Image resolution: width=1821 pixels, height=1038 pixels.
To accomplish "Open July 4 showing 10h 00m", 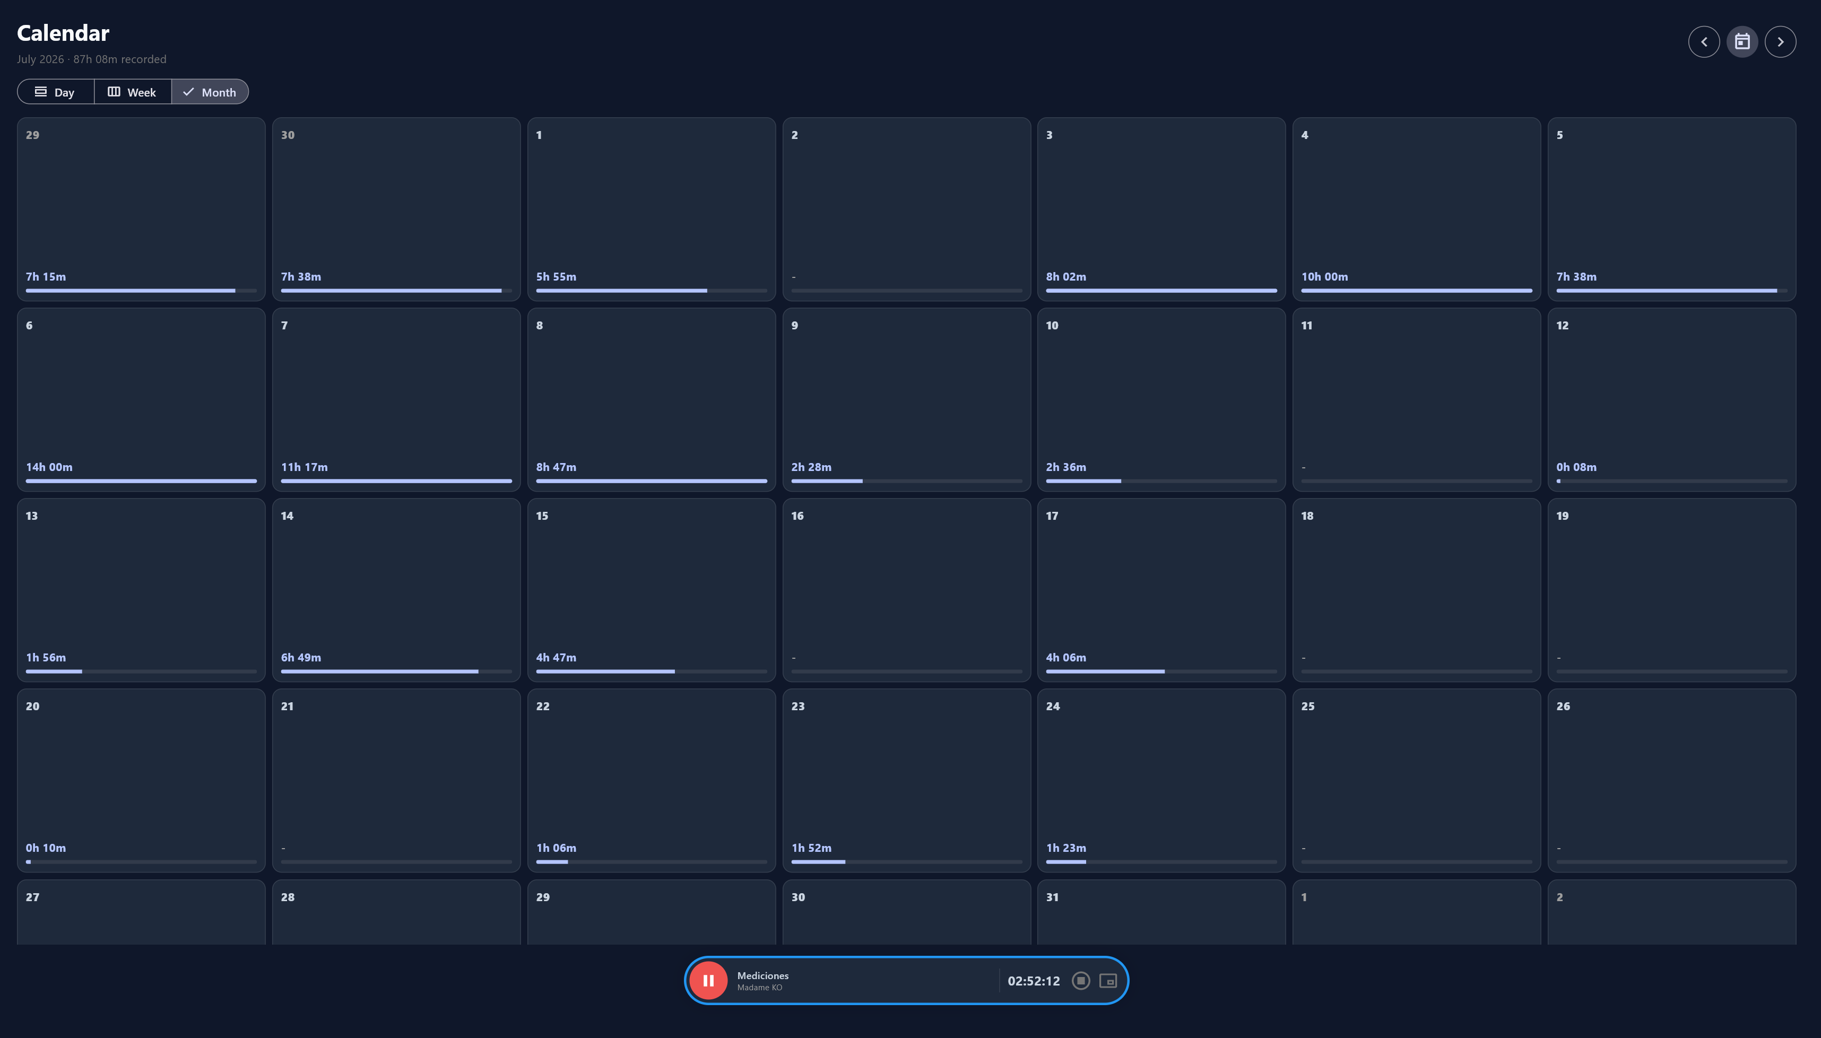I will (1416, 209).
